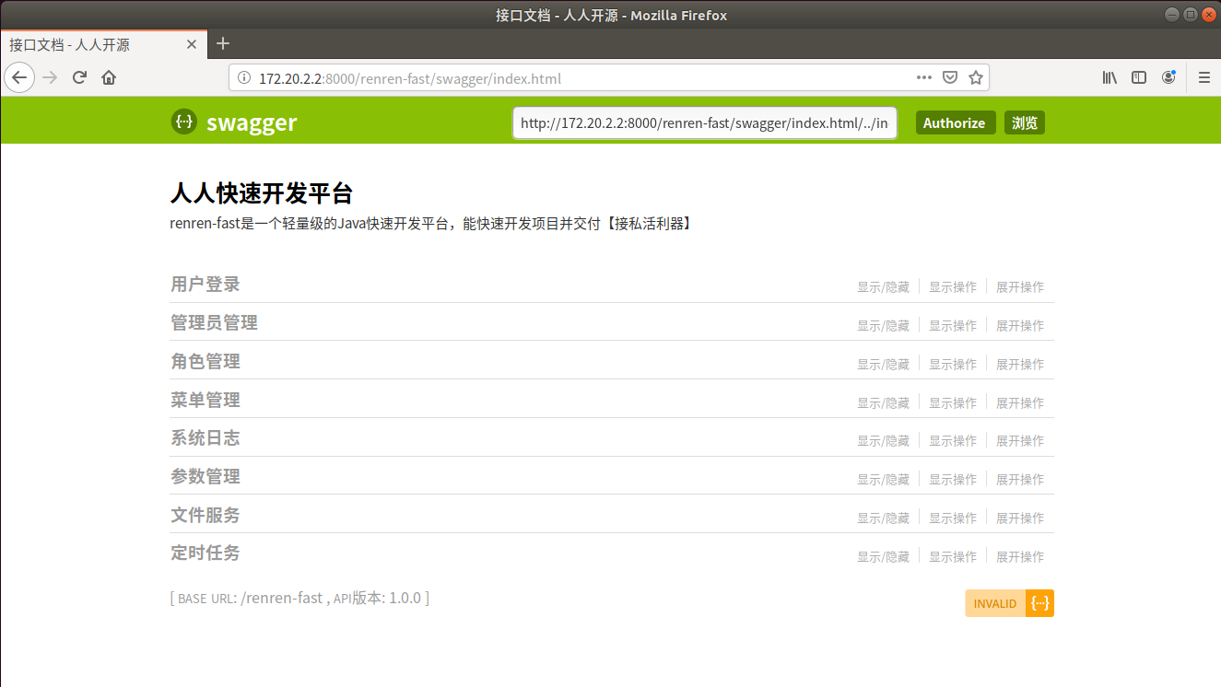The width and height of the screenshot is (1221, 687).
Task: Click the Authorize button
Action: [954, 123]
